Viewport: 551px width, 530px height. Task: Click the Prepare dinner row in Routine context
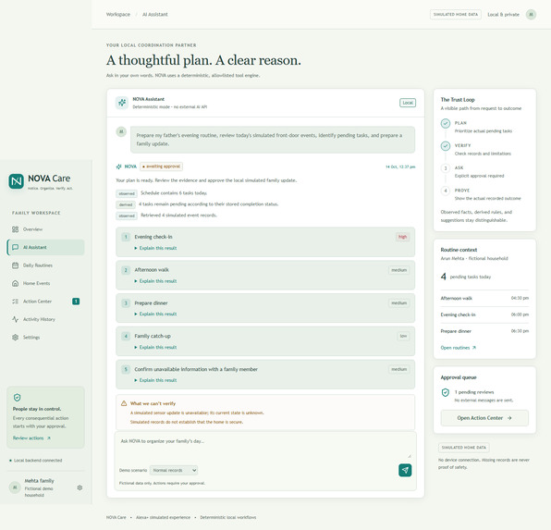[x=484, y=331]
